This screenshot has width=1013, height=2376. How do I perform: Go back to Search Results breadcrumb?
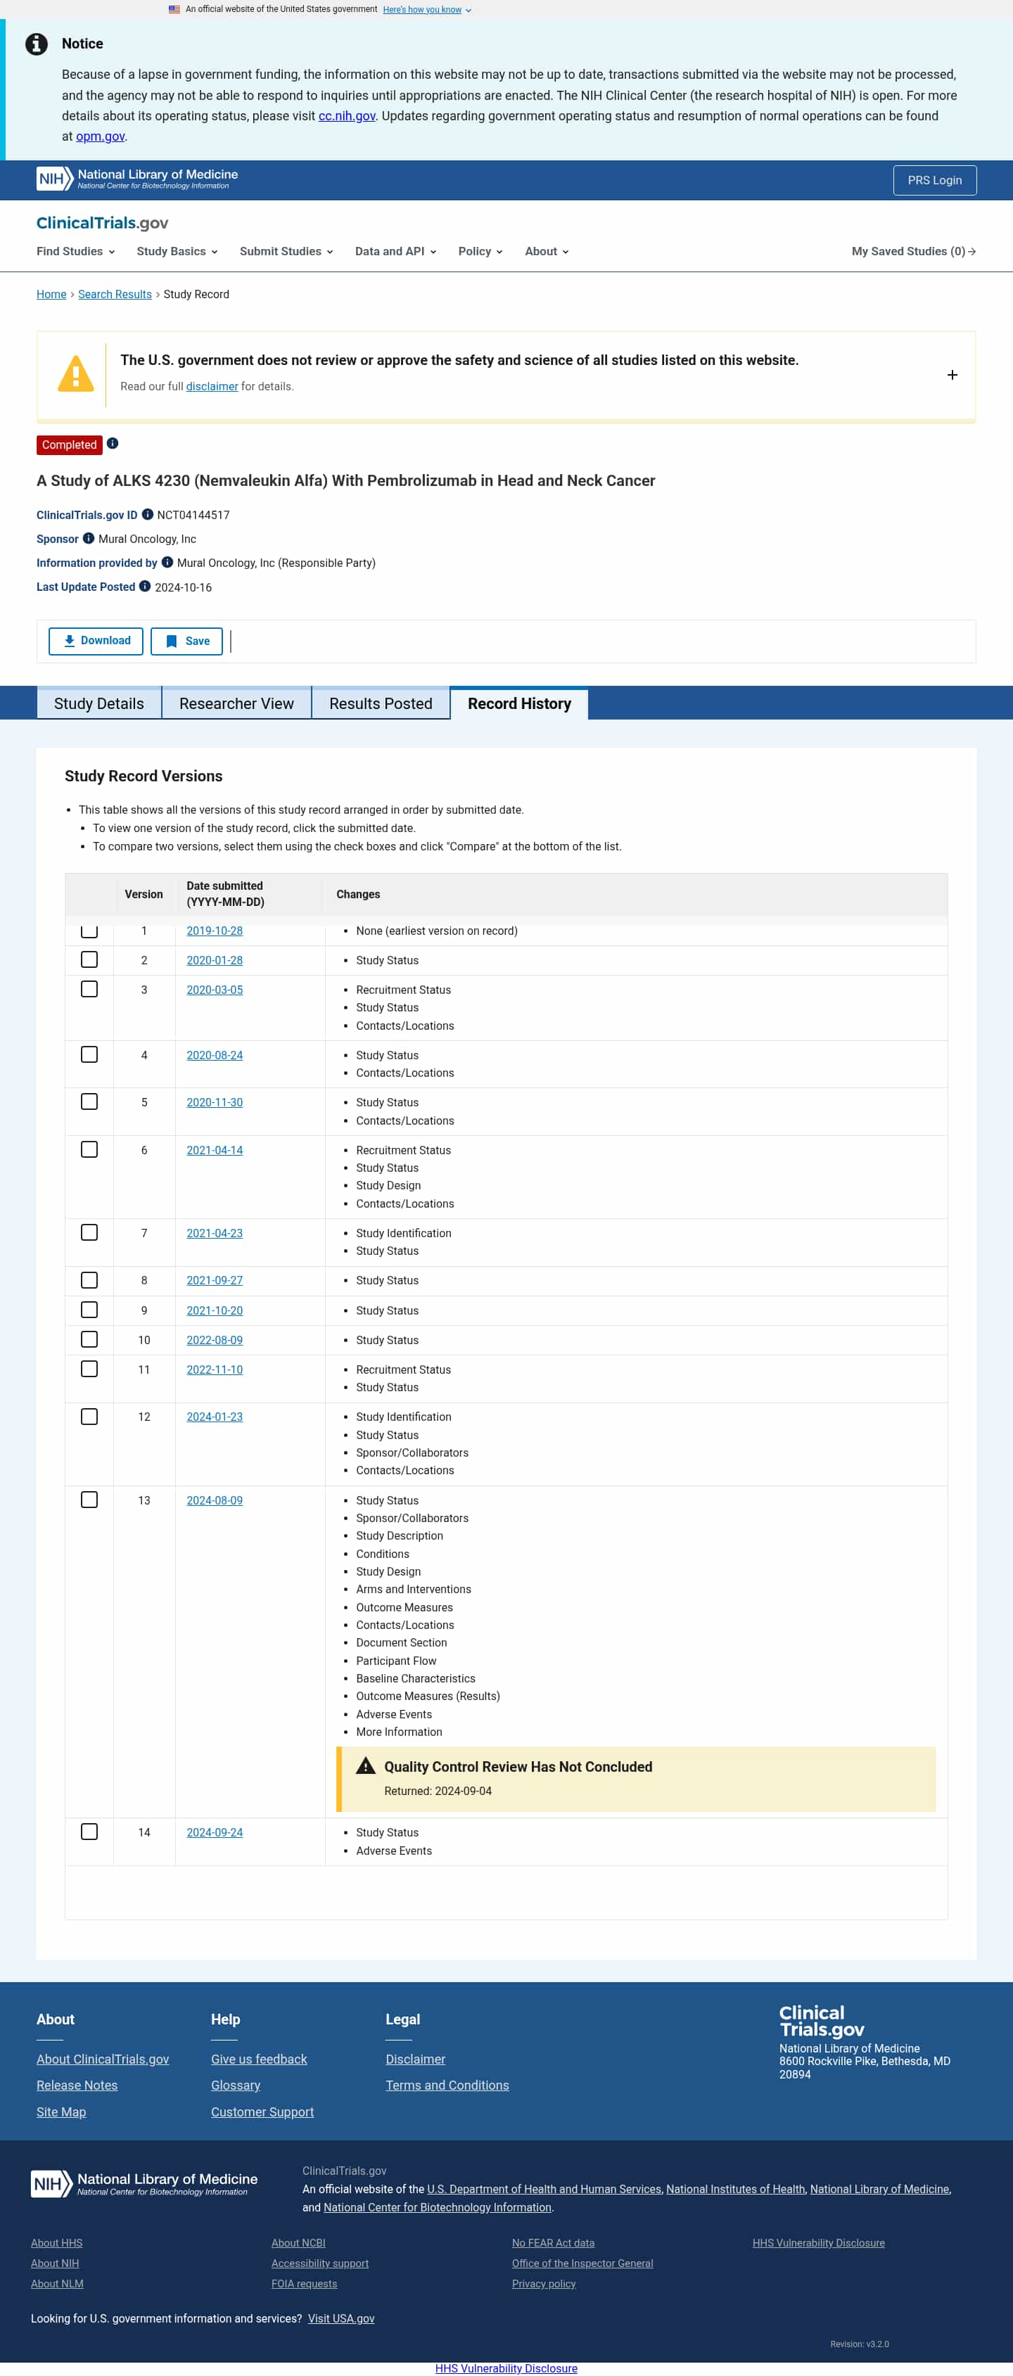tap(115, 295)
